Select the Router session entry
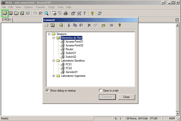This screenshot has height=121, width=181. 69,49
